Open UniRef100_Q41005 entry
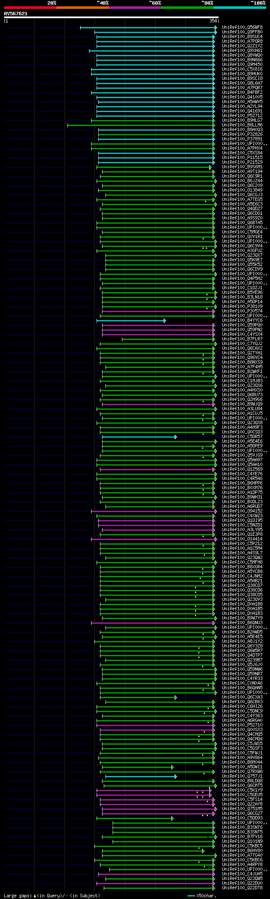Screen dimensions: 270x899 242,97
